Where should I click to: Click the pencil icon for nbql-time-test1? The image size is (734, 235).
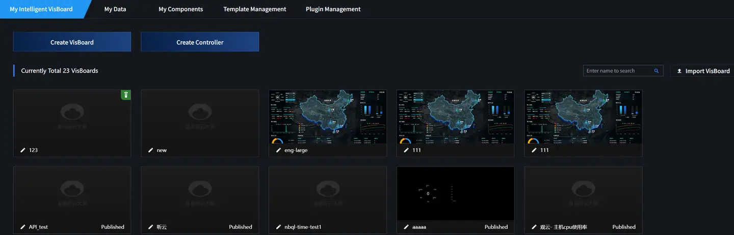pyautogui.click(x=278, y=227)
